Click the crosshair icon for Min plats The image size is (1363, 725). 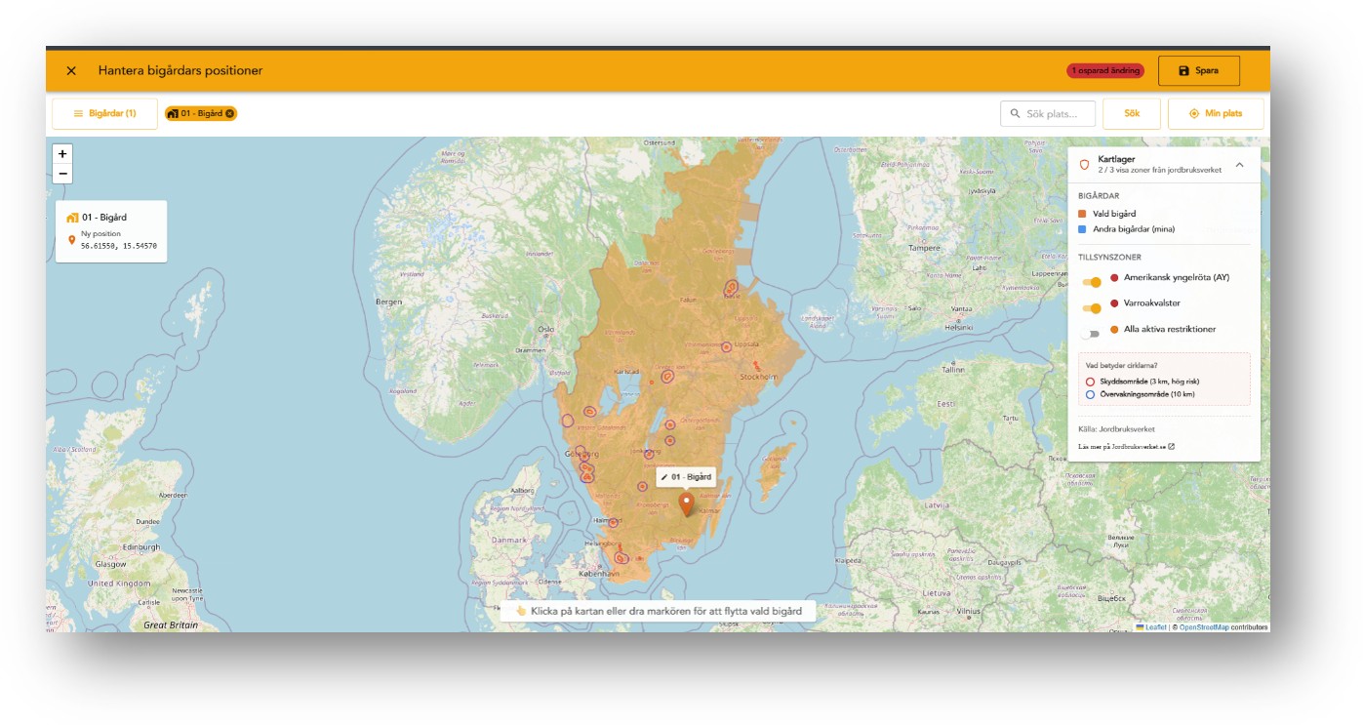[1193, 114]
